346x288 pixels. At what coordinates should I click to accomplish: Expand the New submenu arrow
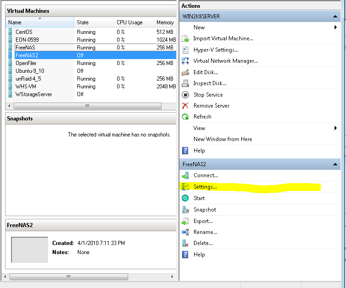[x=335, y=27]
